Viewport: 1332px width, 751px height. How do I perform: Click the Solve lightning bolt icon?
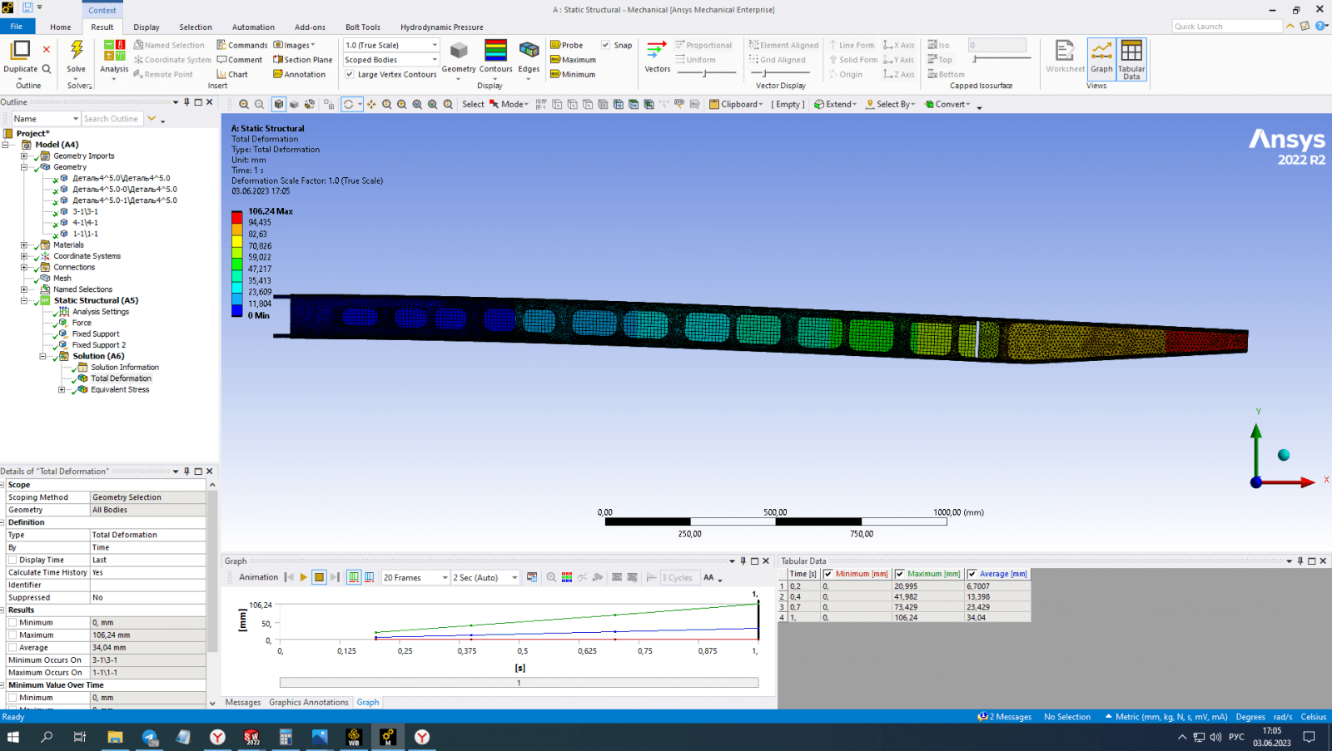click(77, 50)
